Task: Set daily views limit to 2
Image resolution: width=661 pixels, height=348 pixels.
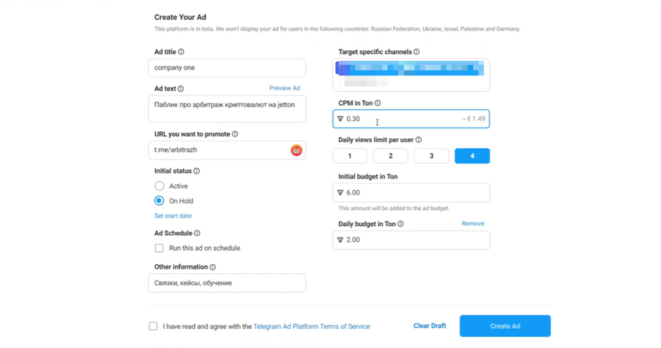Action: click(x=391, y=156)
